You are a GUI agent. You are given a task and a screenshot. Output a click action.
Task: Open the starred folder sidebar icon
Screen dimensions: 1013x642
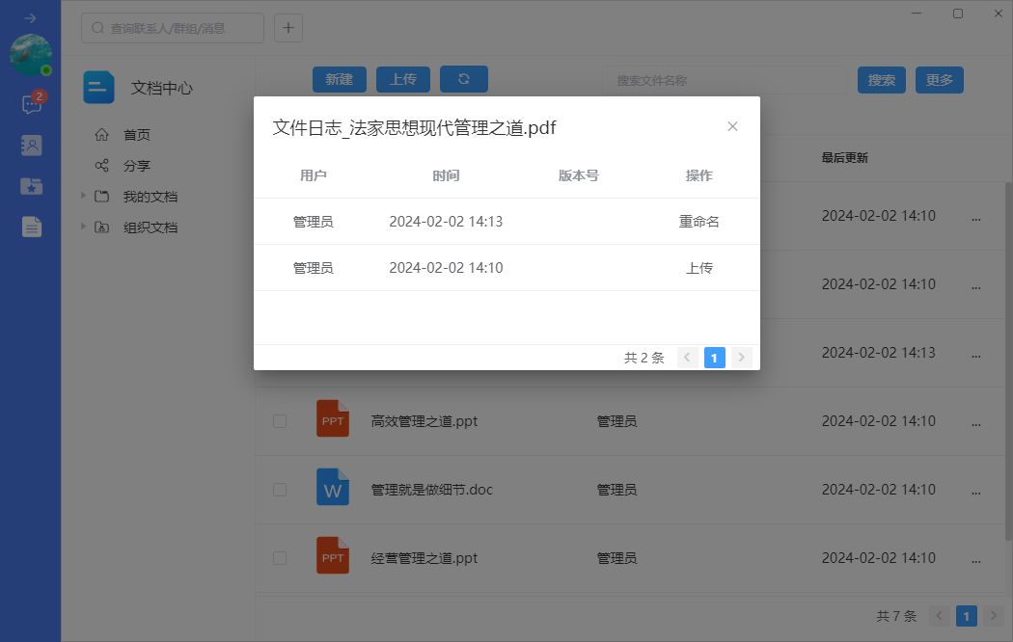(x=31, y=186)
